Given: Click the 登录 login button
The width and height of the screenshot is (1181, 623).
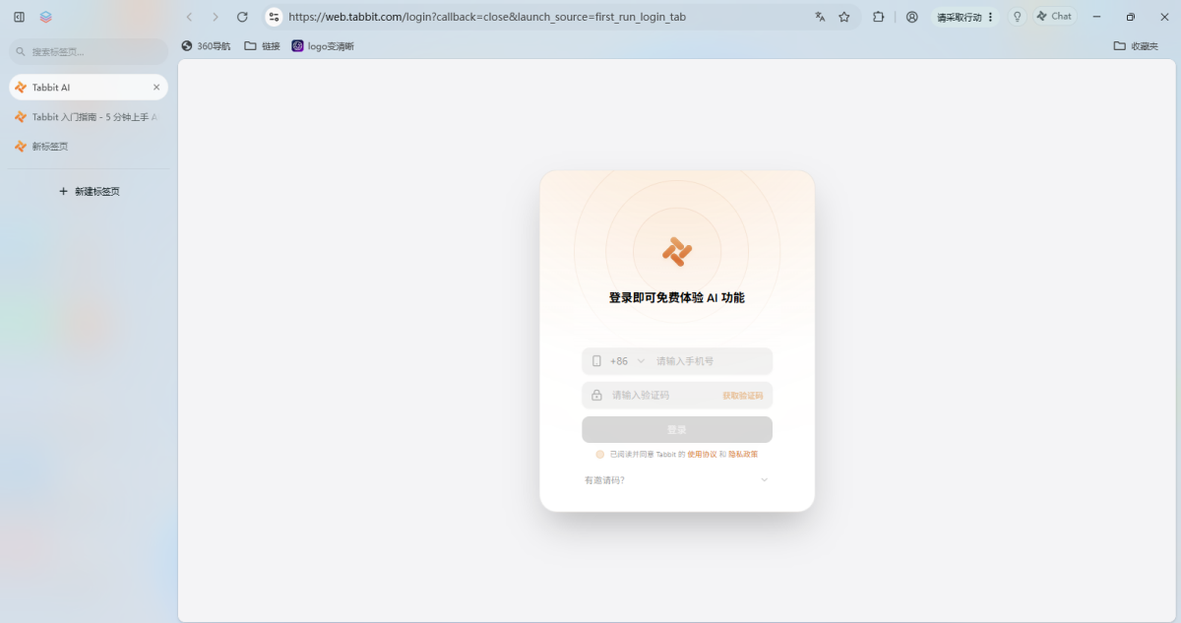Looking at the screenshot, I should click(x=677, y=430).
